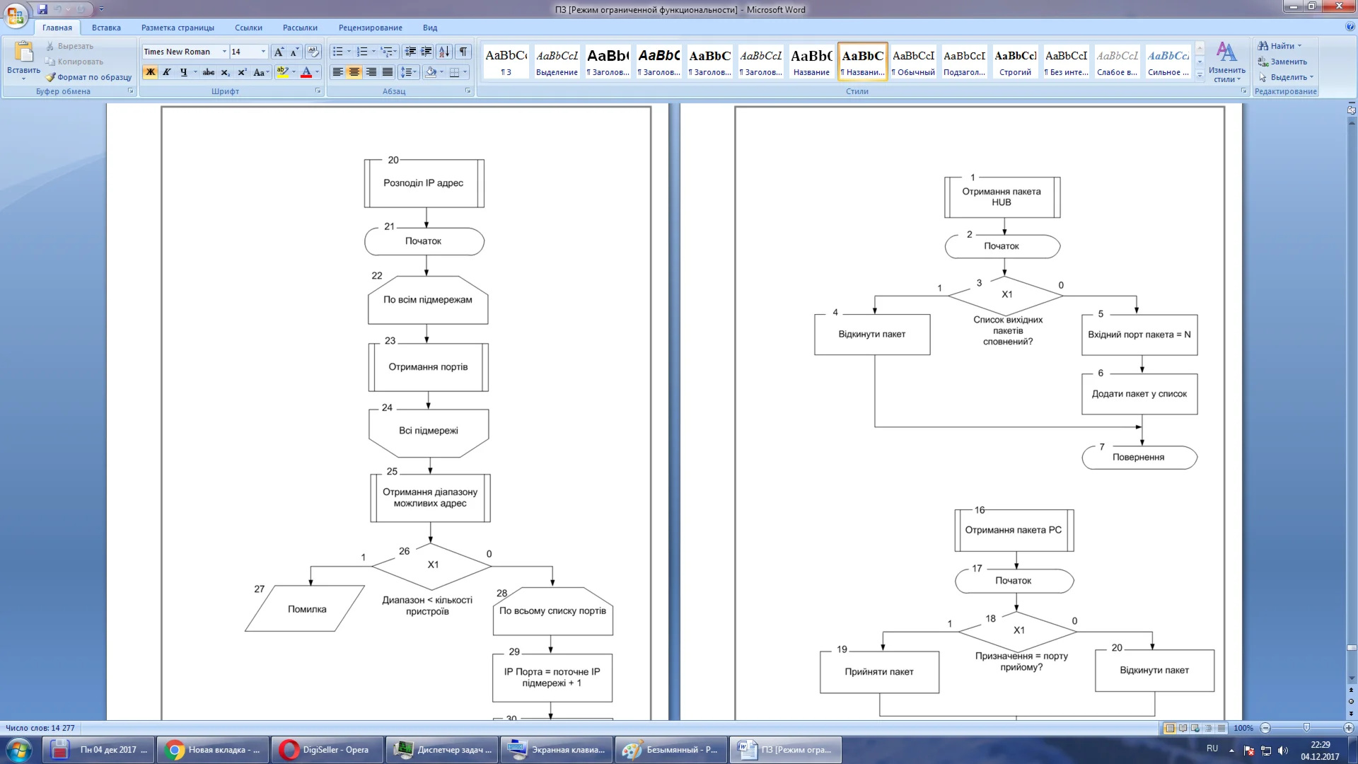Expand the line spacing dropdown
Image resolution: width=1358 pixels, height=764 pixels.
point(416,72)
